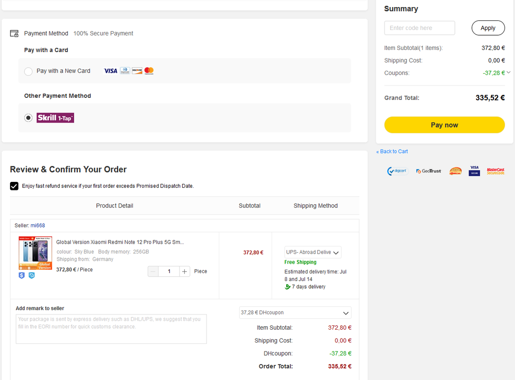Click the Grand Total 335,52 € amount

(x=490, y=98)
